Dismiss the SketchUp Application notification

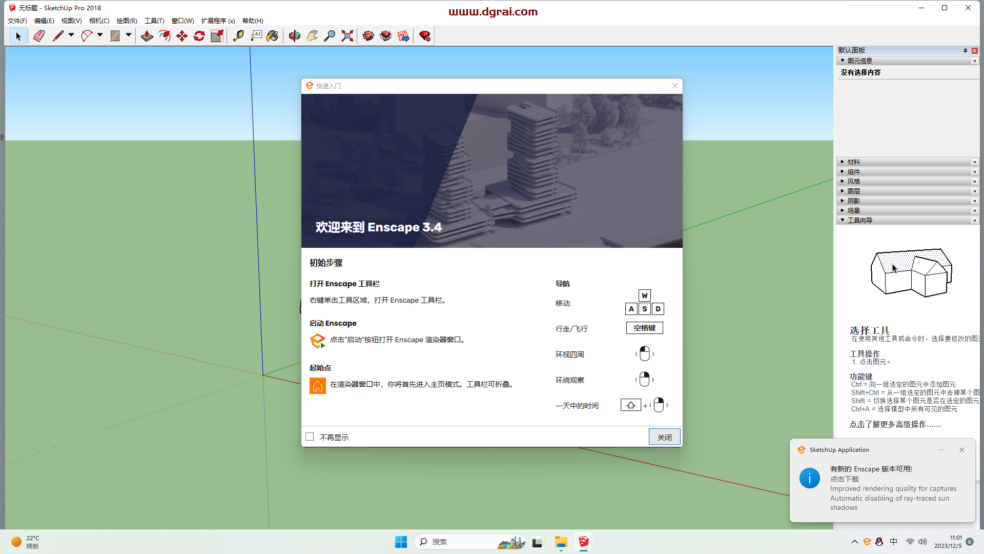pos(962,450)
